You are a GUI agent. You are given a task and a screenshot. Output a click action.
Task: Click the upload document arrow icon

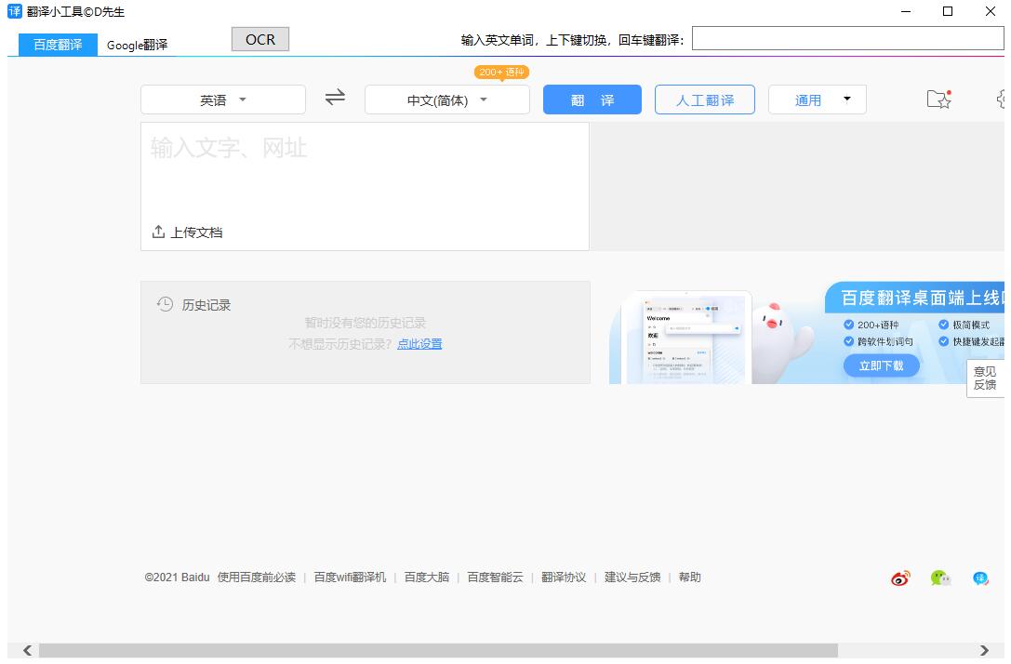pos(158,232)
